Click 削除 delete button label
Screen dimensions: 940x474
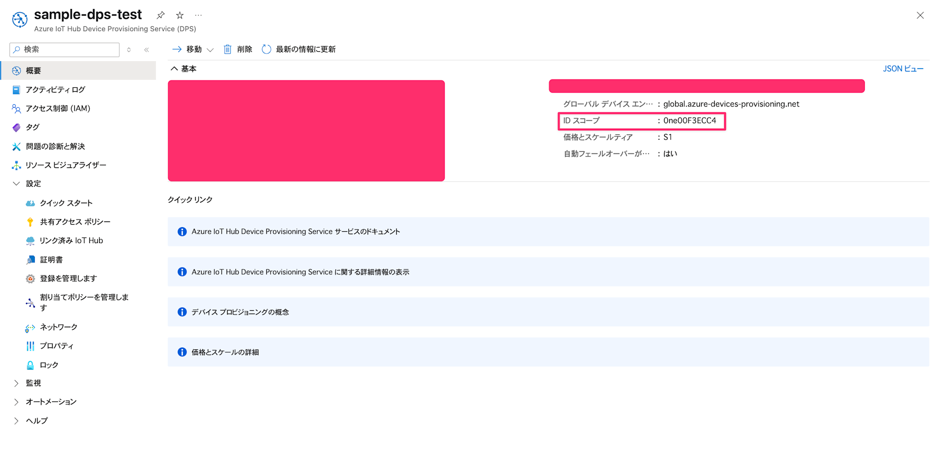click(244, 49)
